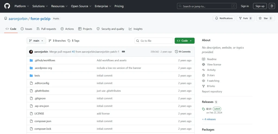278x134 pixels.
Task: Open commit 'just use .gitattributes'
Action: (109, 91)
